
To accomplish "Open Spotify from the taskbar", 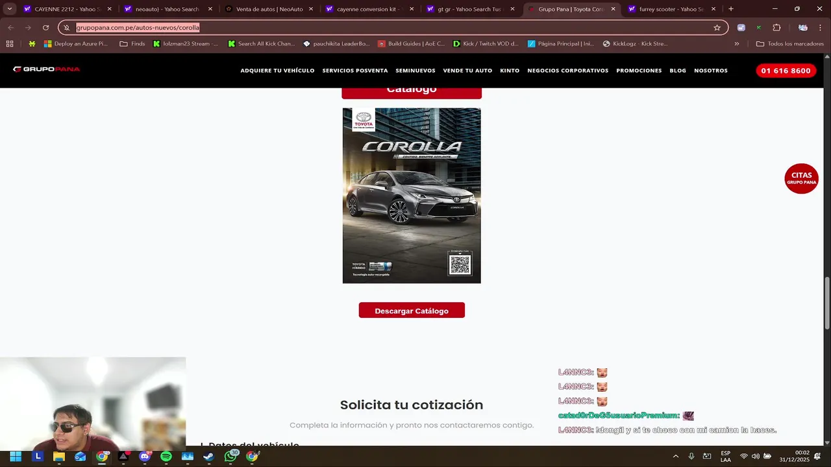I will click(x=166, y=457).
